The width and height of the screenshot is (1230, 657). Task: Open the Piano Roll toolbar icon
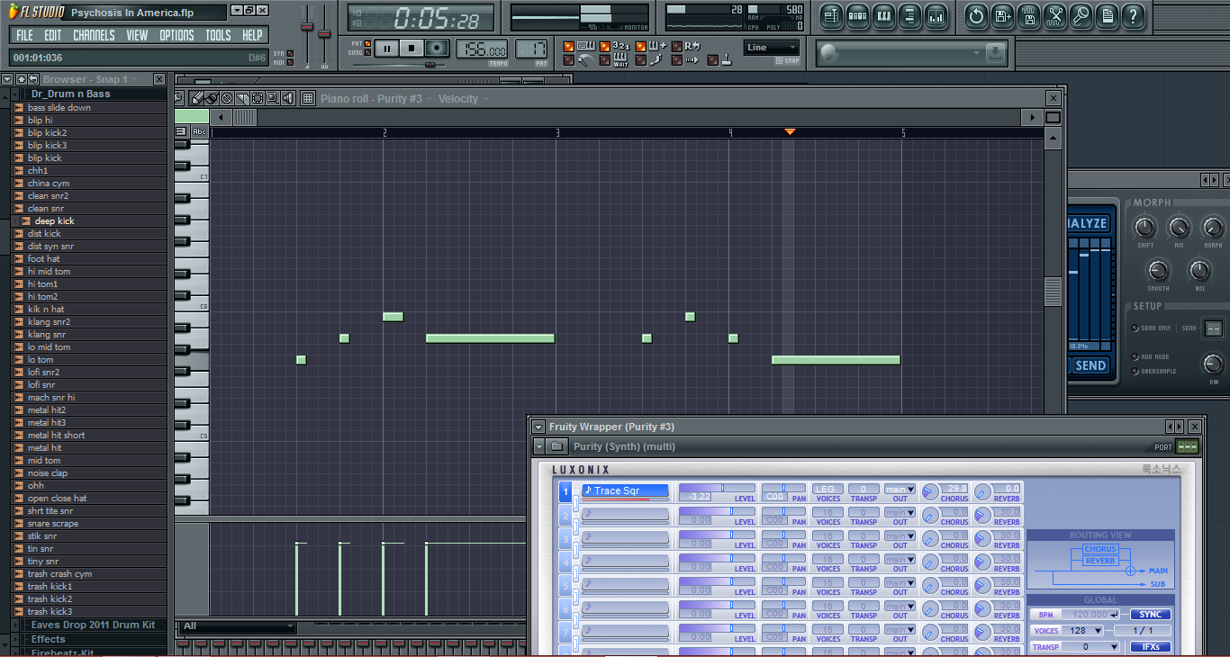pos(883,16)
